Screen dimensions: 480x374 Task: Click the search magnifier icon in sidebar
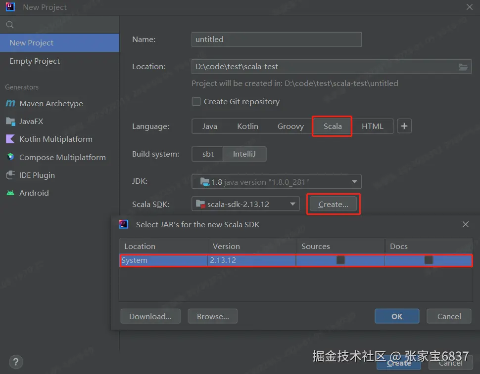coord(10,24)
